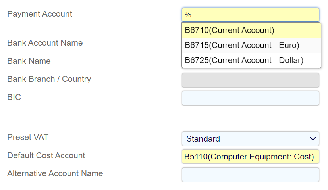The height and width of the screenshot is (190, 328).
Task: Click the BIC label text
Action: [14, 97]
